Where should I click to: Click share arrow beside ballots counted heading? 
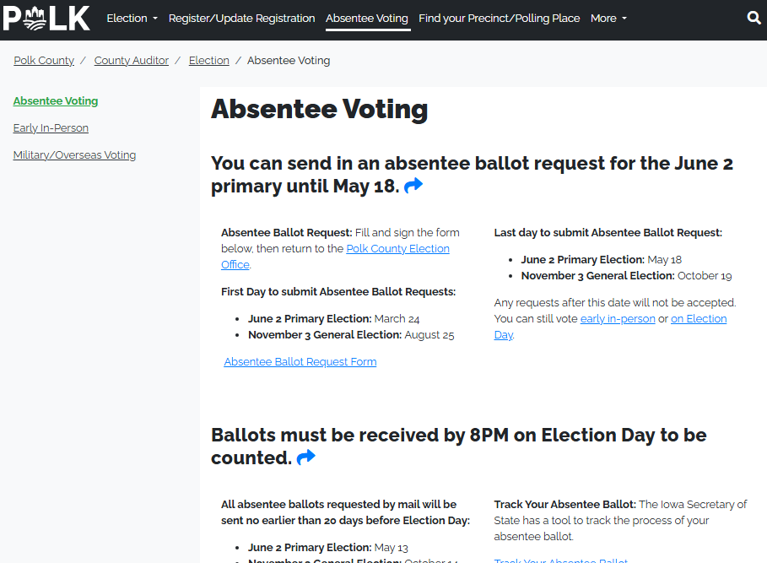pos(305,457)
